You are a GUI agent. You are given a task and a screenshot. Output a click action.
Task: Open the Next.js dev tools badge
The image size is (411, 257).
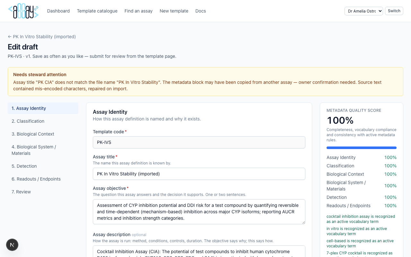tap(12, 245)
